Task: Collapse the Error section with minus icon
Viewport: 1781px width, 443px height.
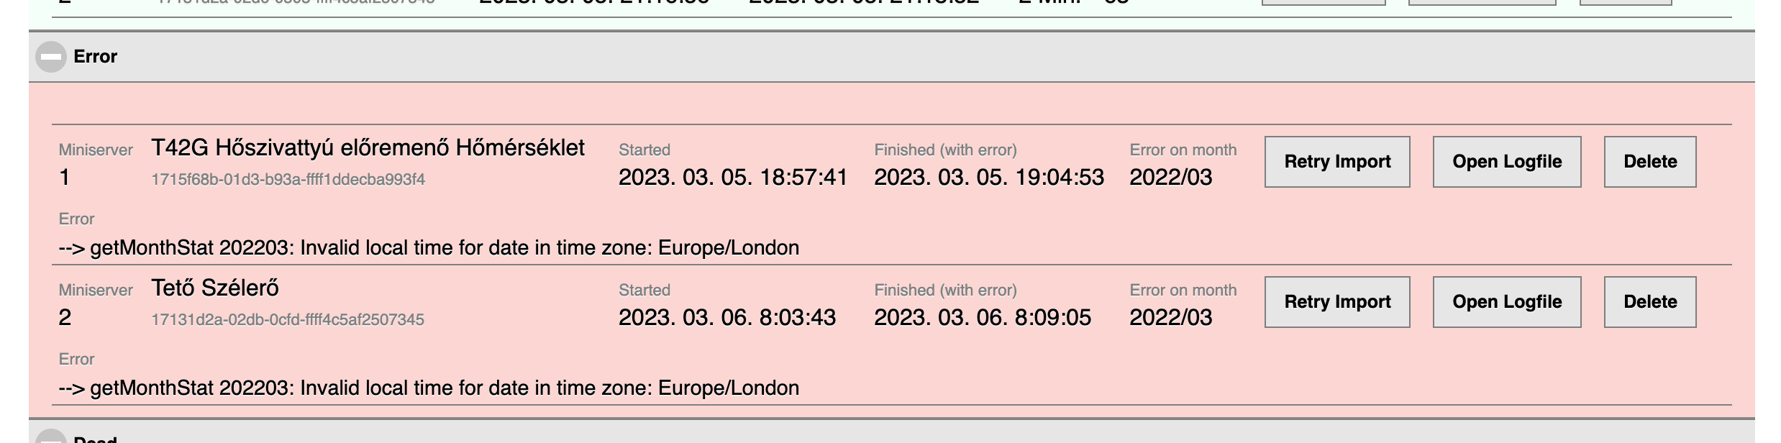Action: click(51, 57)
